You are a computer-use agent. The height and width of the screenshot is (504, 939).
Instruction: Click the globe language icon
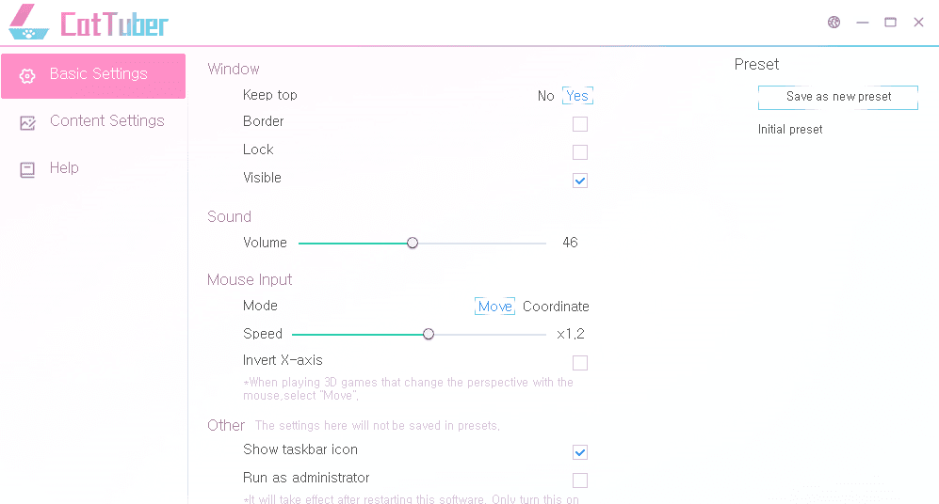834,23
